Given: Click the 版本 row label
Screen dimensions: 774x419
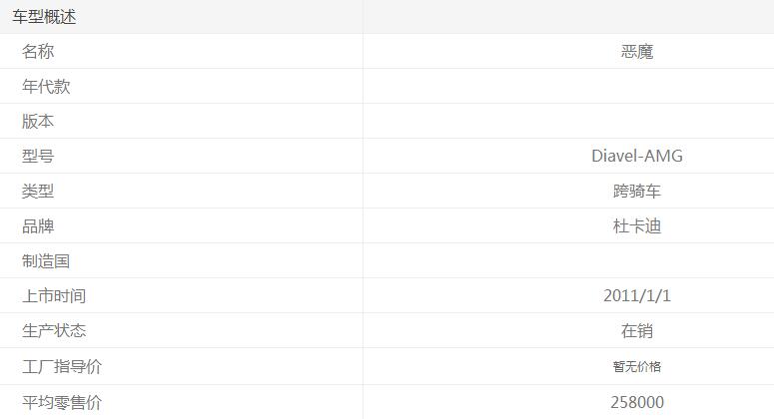Looking at the screenshot, I should coord(38,122).
